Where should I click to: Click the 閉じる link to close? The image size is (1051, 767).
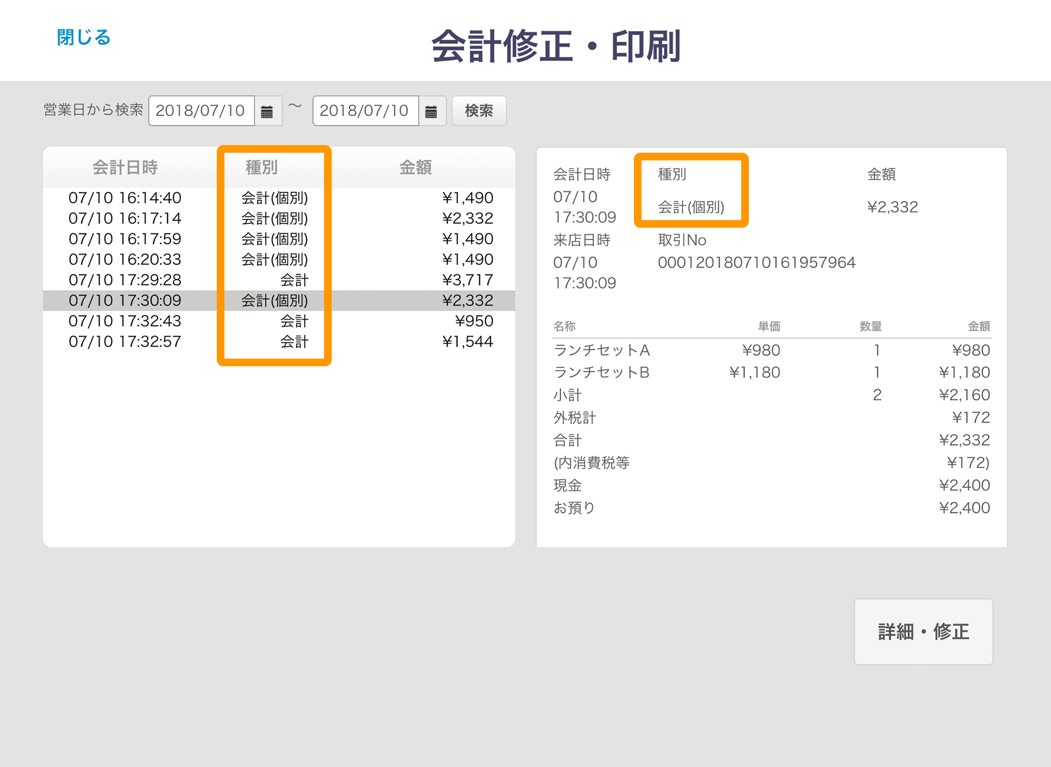84,37
